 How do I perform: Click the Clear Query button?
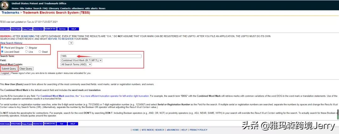[26, 69]
